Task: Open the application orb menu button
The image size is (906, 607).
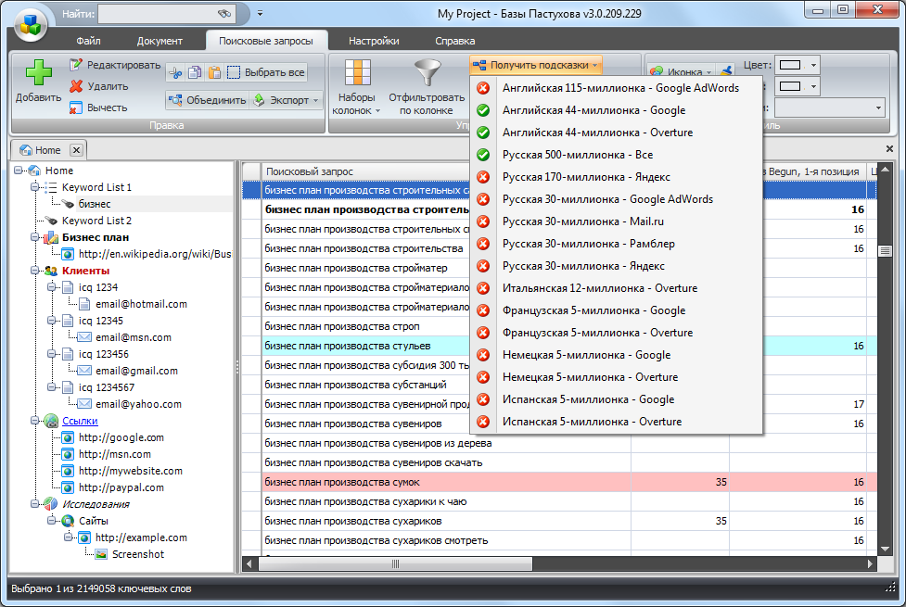Action: tap(32, 21)
